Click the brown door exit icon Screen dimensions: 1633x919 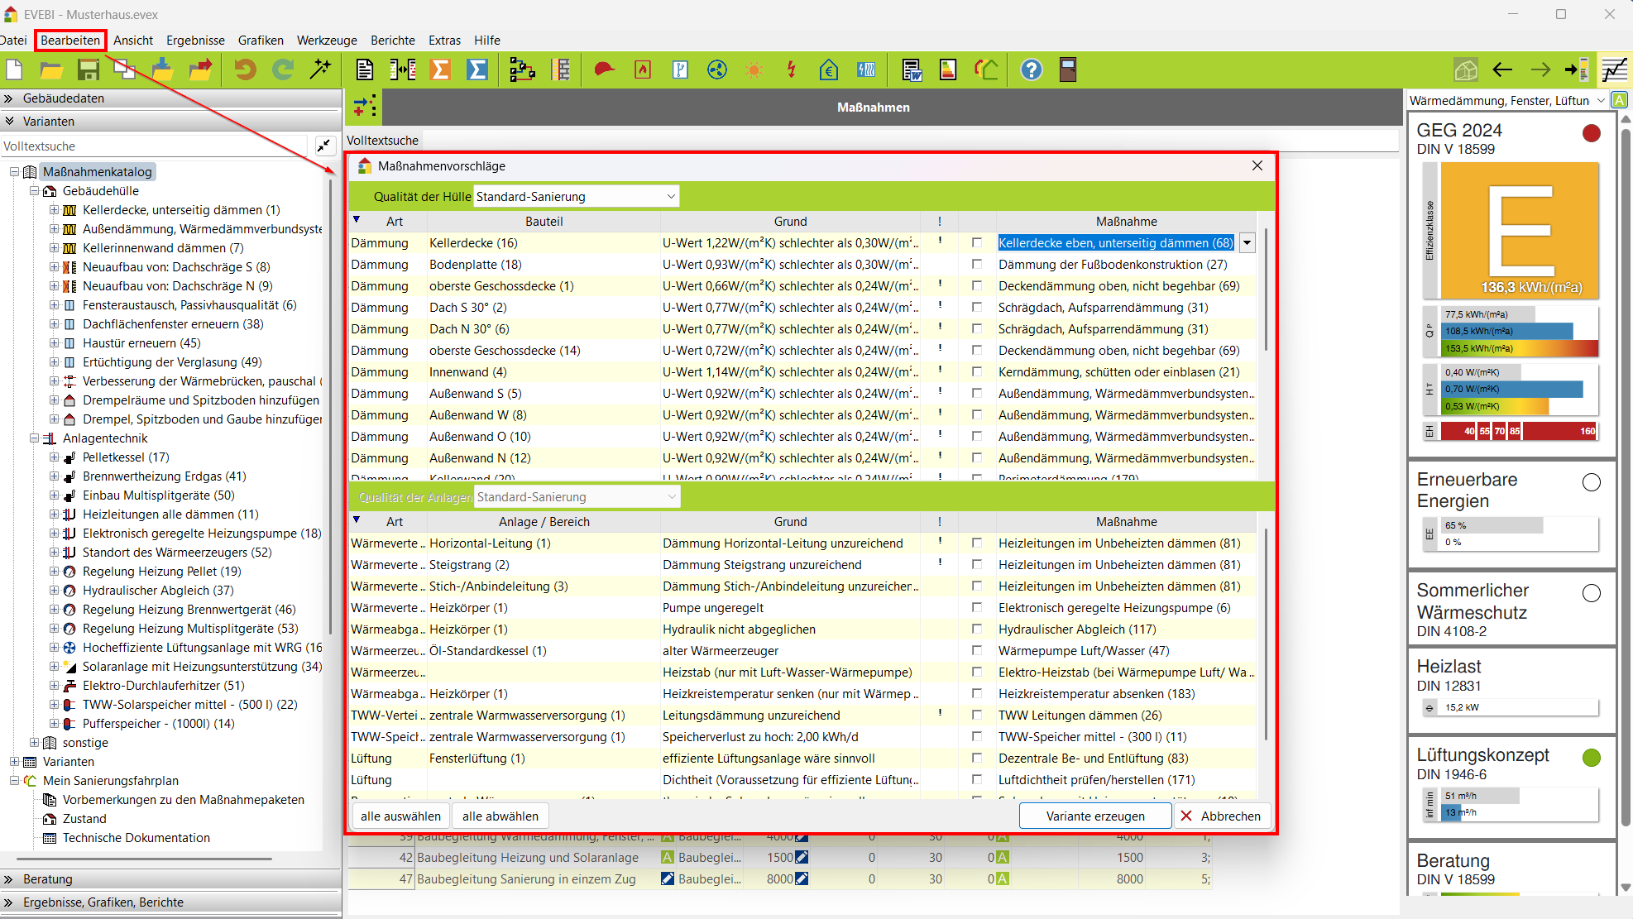[1068, 70]
